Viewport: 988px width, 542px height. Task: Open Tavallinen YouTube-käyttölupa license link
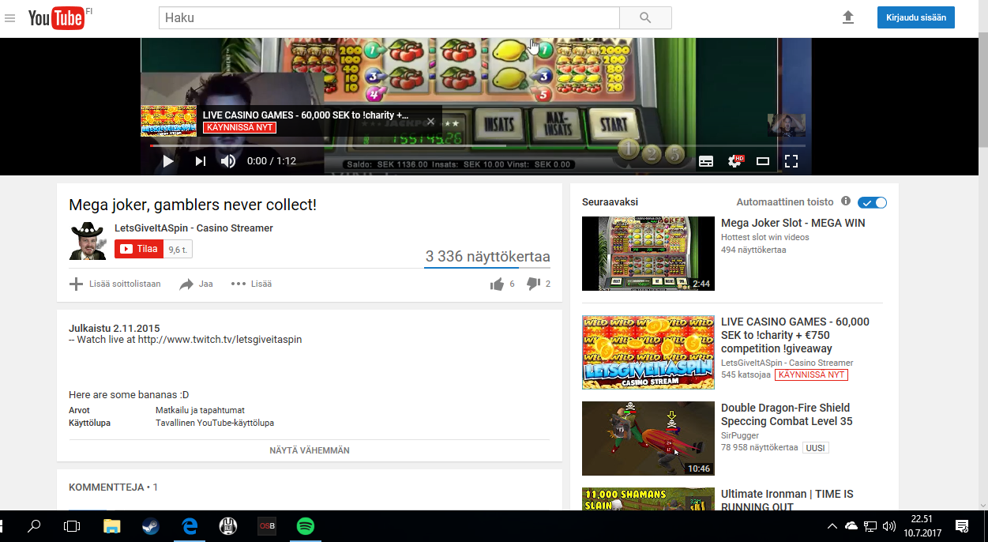215,423
